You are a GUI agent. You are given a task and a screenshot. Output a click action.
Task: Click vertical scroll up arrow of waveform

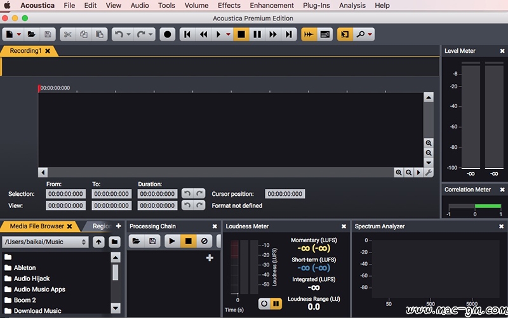pyautogui.click(x=429, y=97)
